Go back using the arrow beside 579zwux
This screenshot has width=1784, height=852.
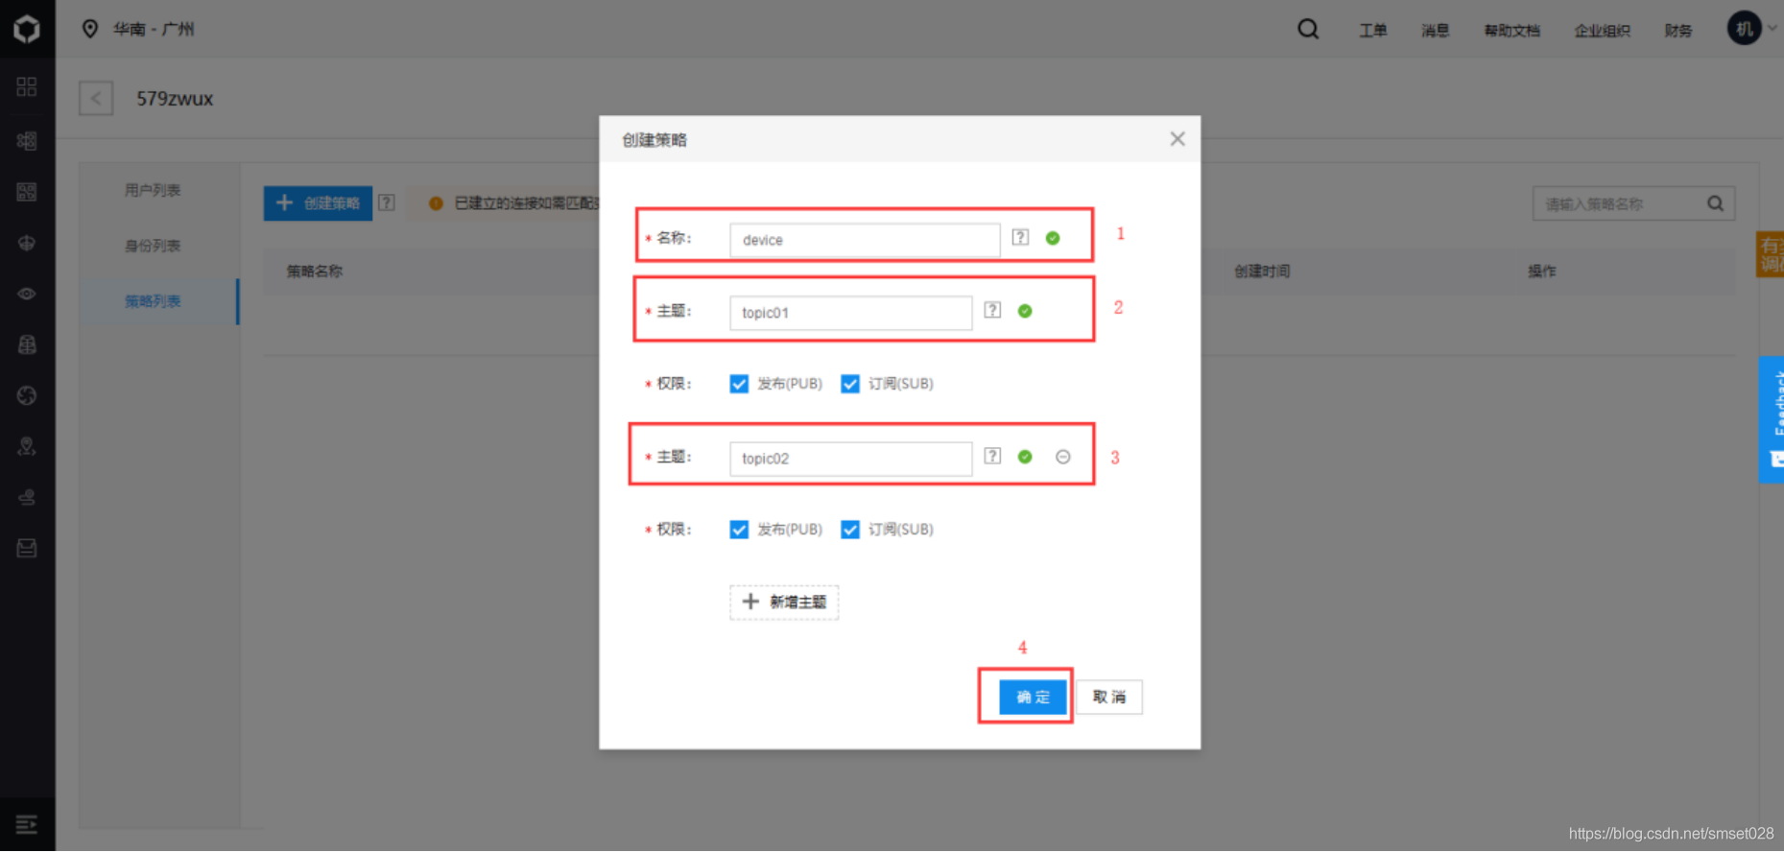tap(96, 98)
